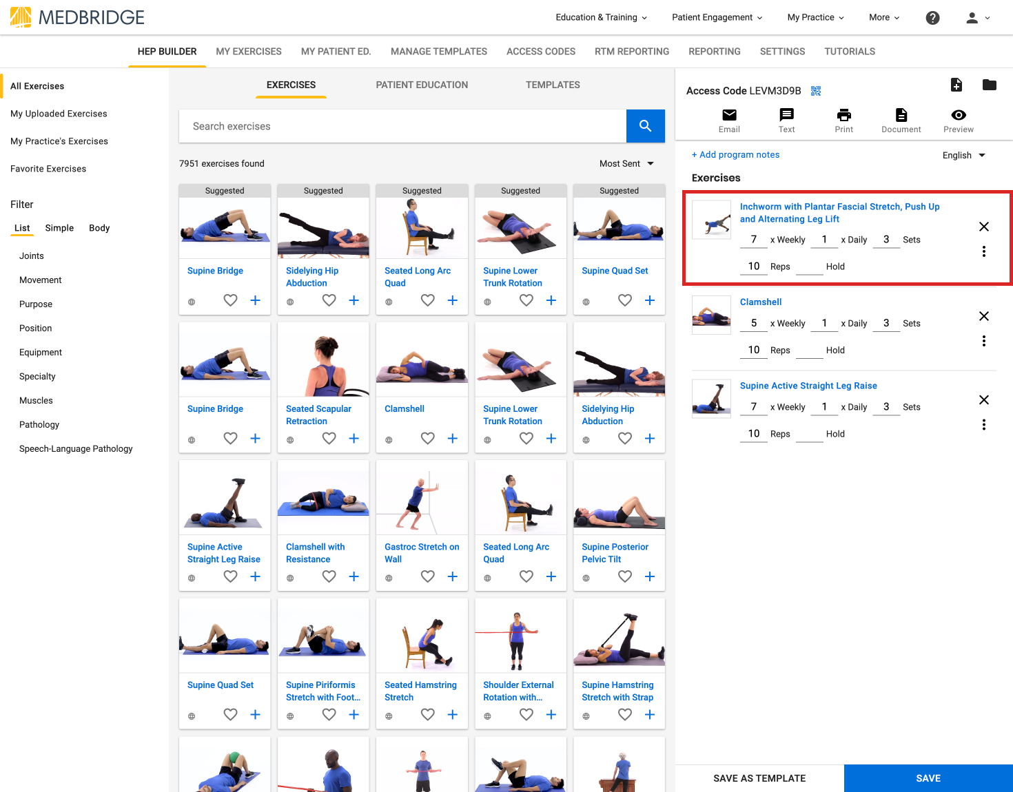
Task: Click globe icon on Supine Posterior Pelvic Tilt card
Action: click(x=586, y=578)
